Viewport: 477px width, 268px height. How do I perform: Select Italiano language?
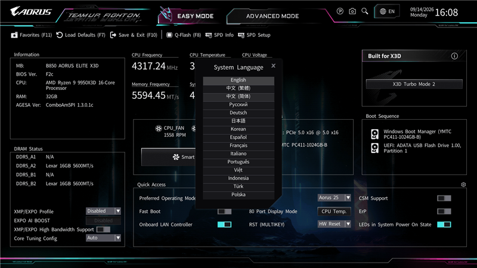pyautogui.click(x=238, y=154)
